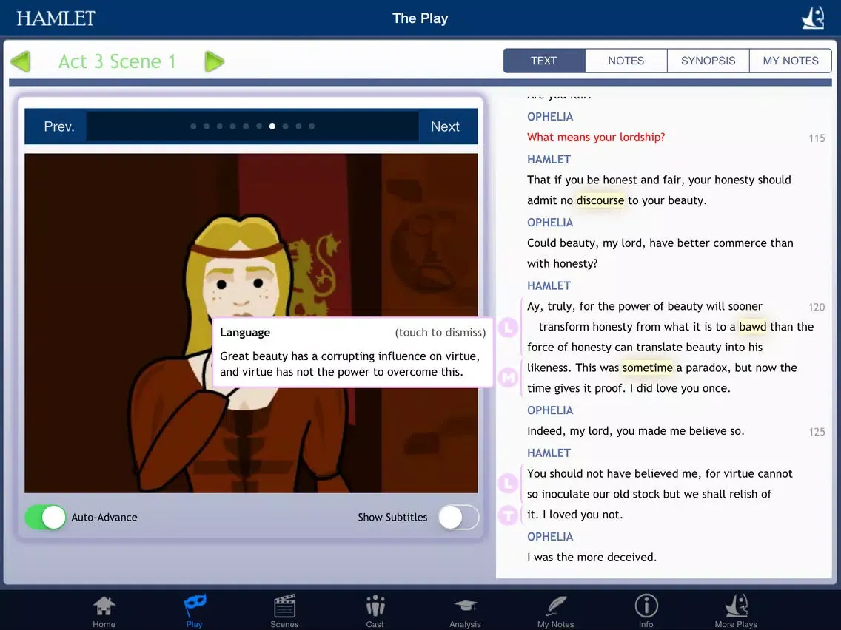The height and width of the screenshot is (630, 841).
Task: Tap line number 125
Action: click(x=817, y=432)
